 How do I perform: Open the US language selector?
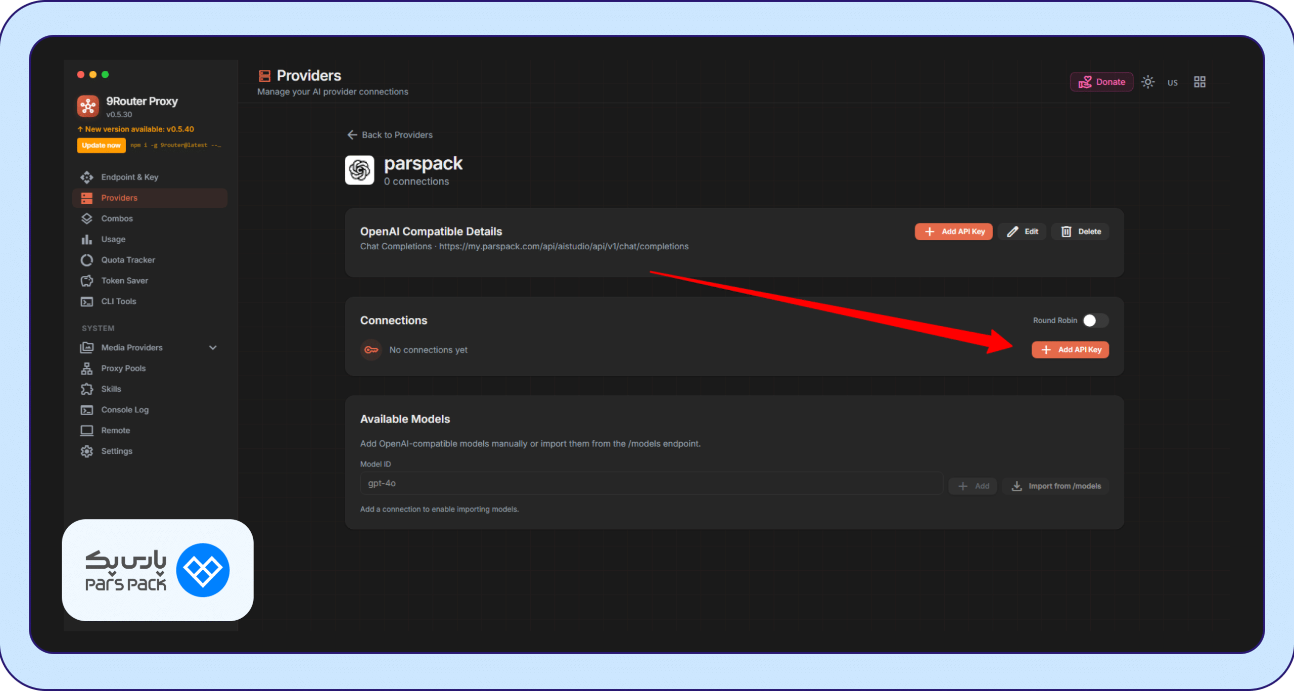coord(1173,83)
